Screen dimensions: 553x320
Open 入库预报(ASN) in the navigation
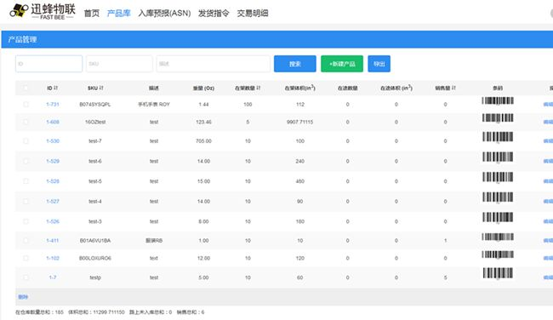tap(164, 14)
